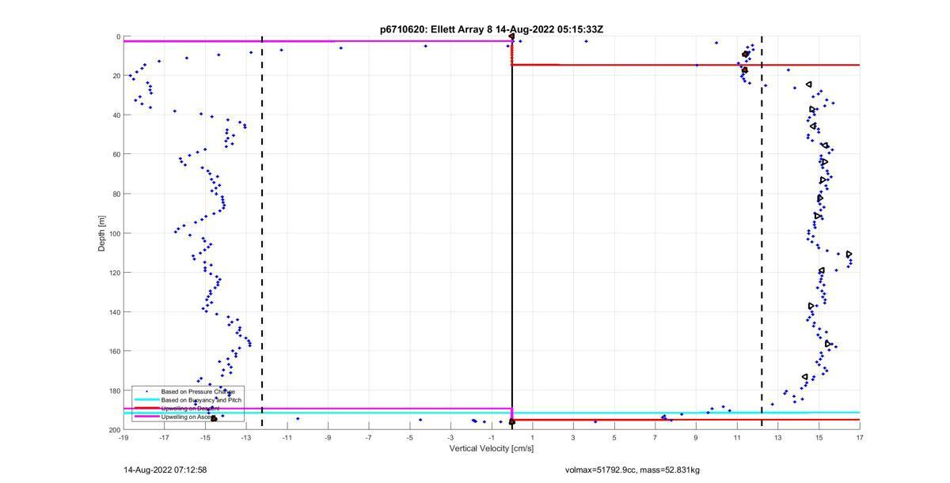The height and width of the screenshot is (483, 950).
Task: Click depth tick label '140'
Action: [x=115, y=311]
